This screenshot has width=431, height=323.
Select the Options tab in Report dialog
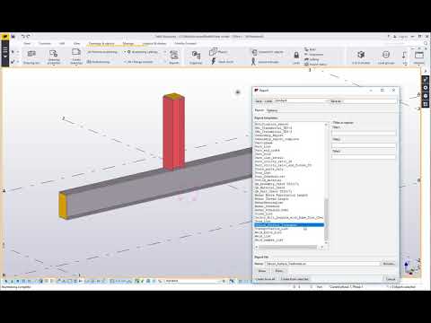(x=272, y=110)
